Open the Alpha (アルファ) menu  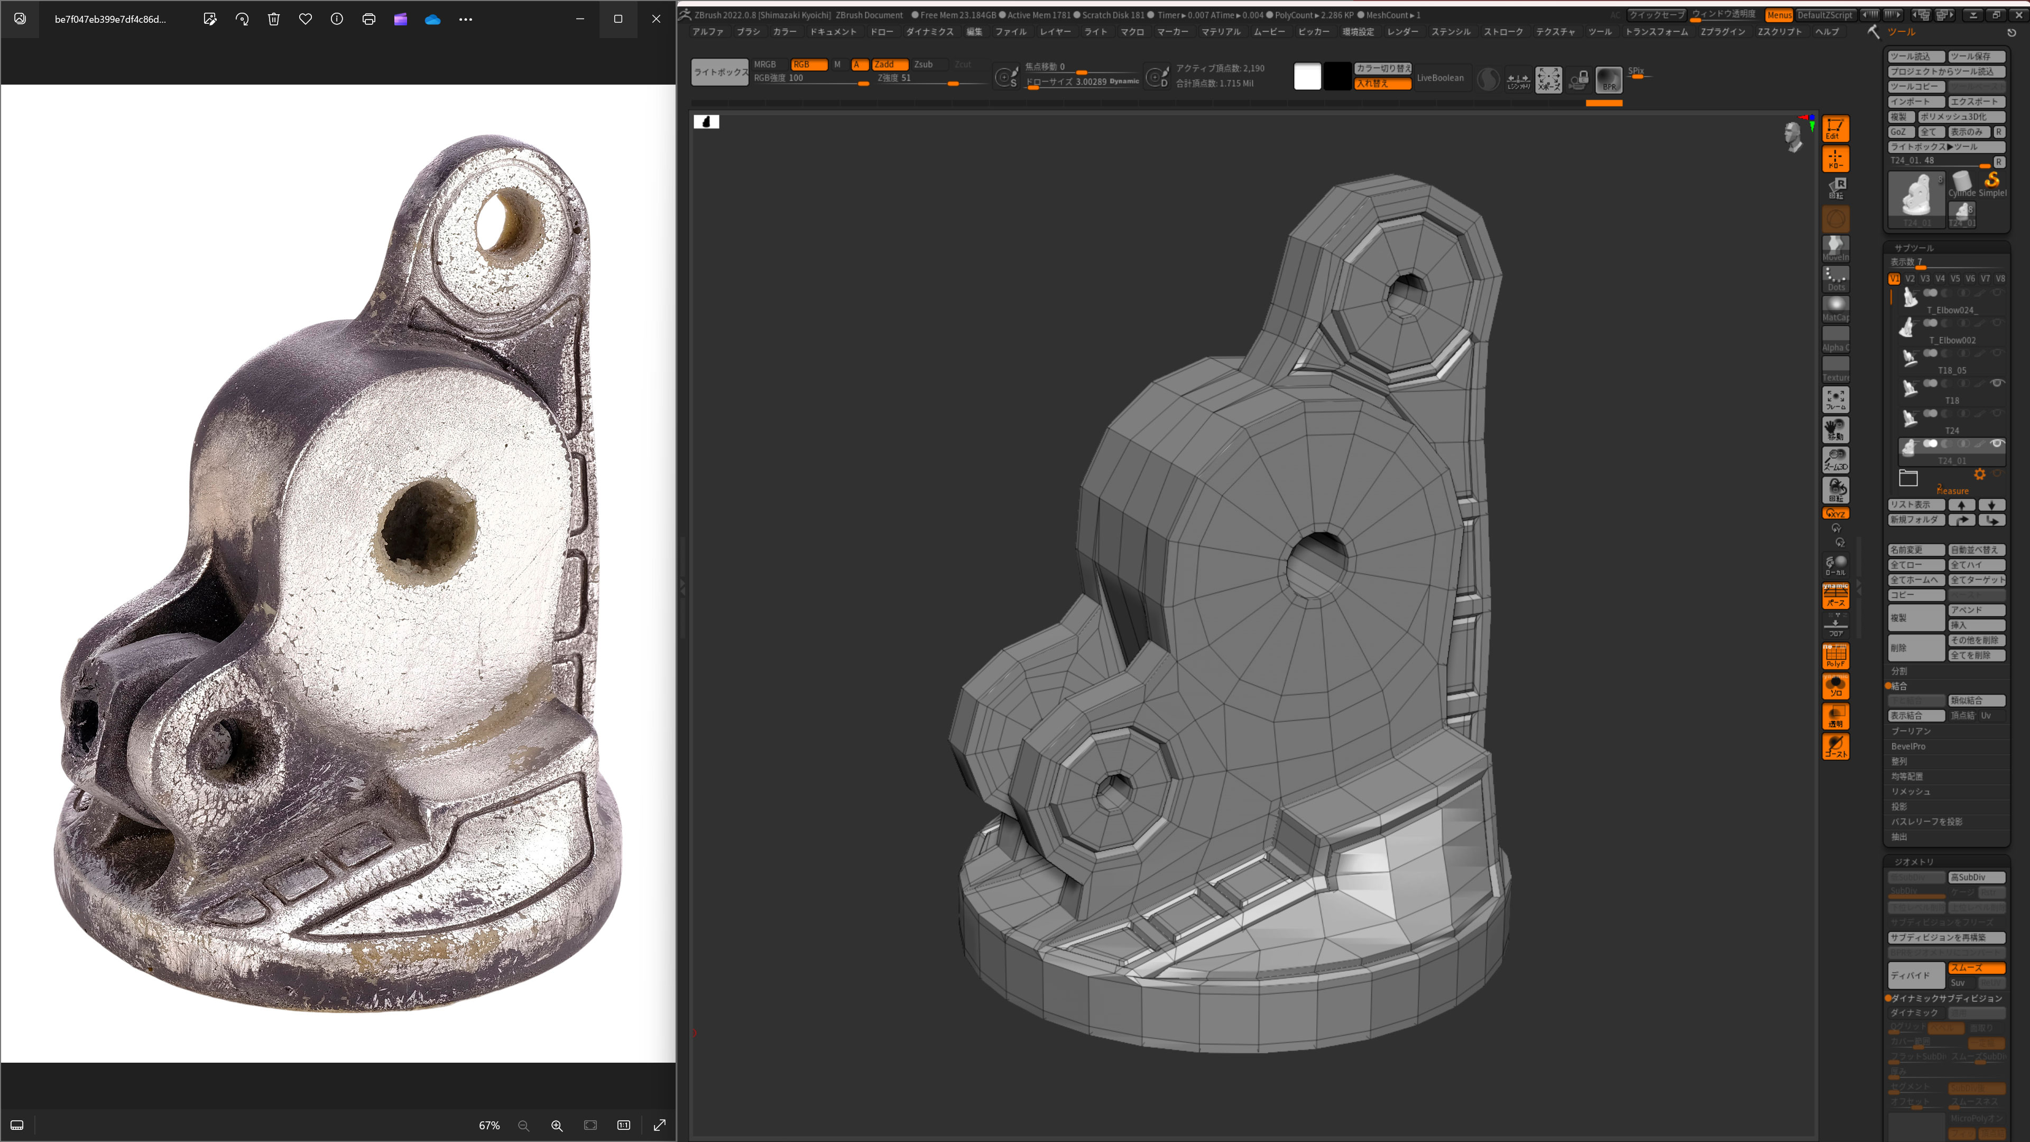tap(708, 32)
